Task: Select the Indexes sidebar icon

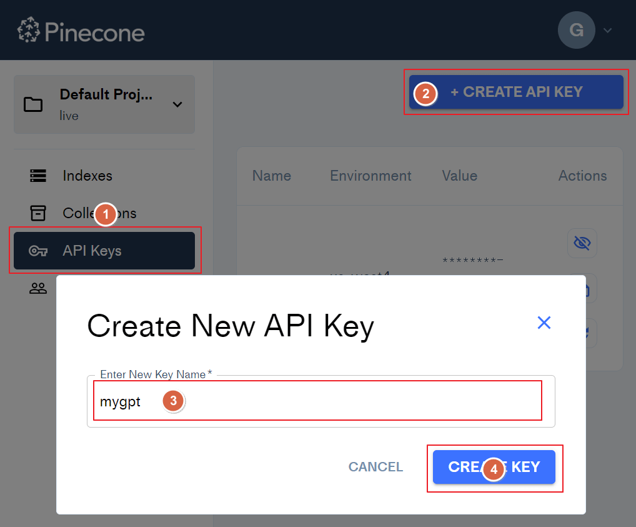Action: tap(38, 176)
